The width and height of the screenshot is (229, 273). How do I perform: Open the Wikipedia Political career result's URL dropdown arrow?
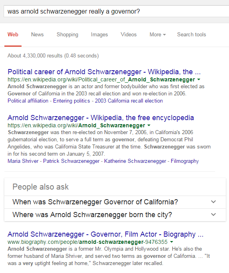pos(199,79)
